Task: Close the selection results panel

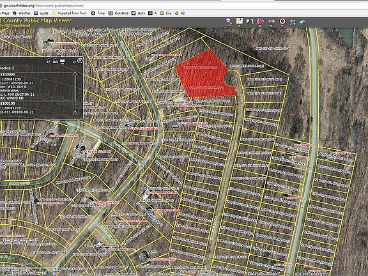Action: click(x=80, y=61)
